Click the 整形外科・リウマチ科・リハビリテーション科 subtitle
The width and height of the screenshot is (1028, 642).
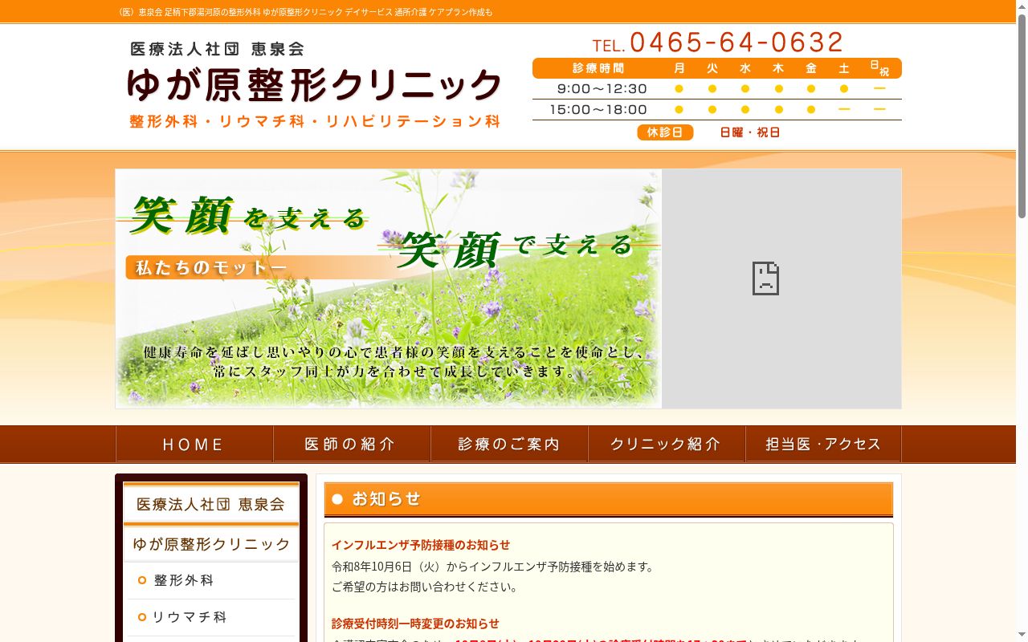point(315,122)
